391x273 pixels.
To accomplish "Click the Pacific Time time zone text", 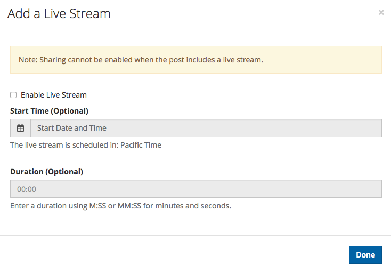I will pyautogui.click(x=141, y=145).
